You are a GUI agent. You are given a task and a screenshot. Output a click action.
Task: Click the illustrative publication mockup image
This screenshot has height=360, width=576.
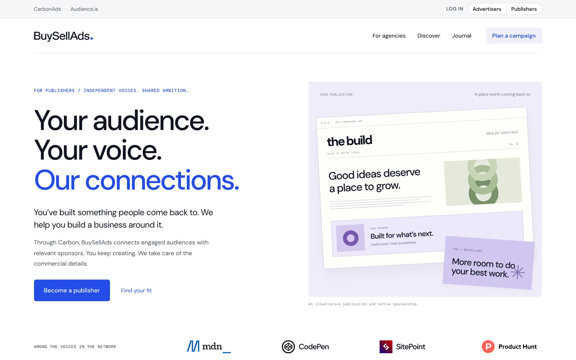click(425, 189)
